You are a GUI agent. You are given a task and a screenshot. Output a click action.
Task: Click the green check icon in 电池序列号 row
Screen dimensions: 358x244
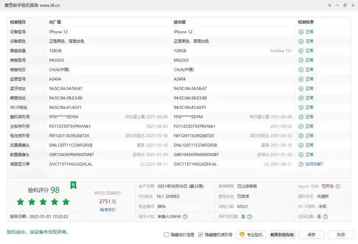pos(301,136)
